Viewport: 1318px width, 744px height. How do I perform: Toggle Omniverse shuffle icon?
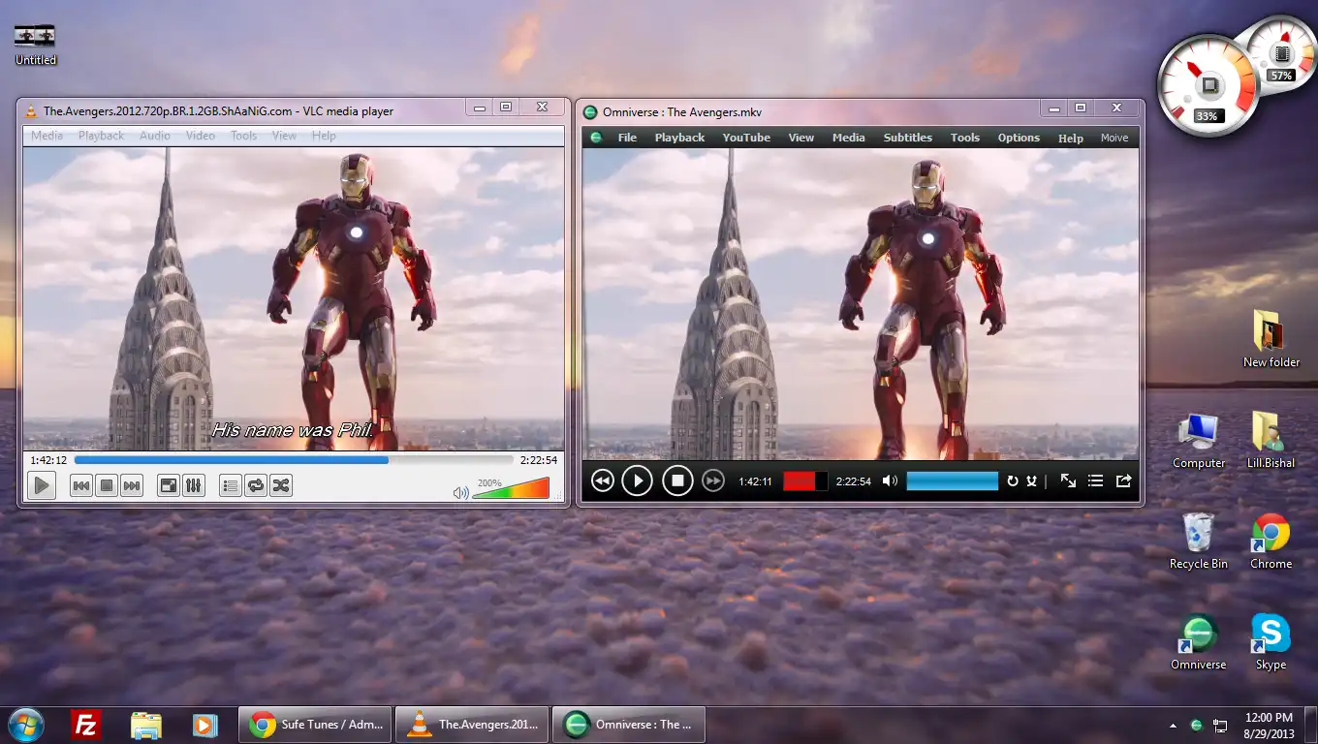pyautogui.click(x=1032, y=480)
